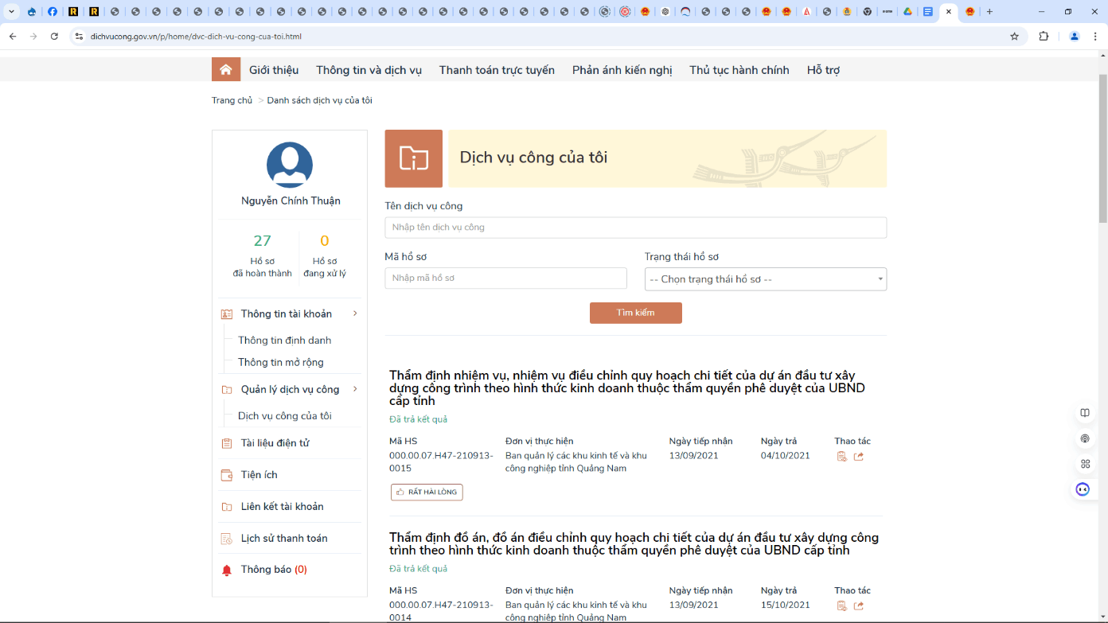Expand Thông tin tài khoản section
Image resolution: width=1108 pixels, height=623 pixels.
pos(355,313)
